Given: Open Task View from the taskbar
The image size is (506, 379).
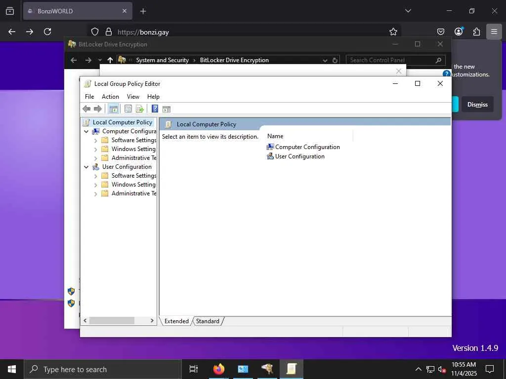Looking at the screenshot, I should coord(194,369).
